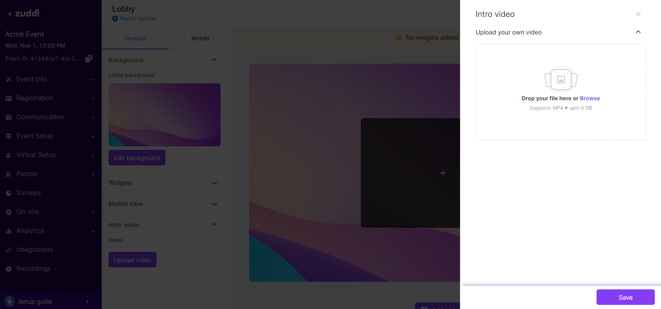Open the Analytics menu
661x309 pixels.
pyautogui.click(x=51, y=231)
